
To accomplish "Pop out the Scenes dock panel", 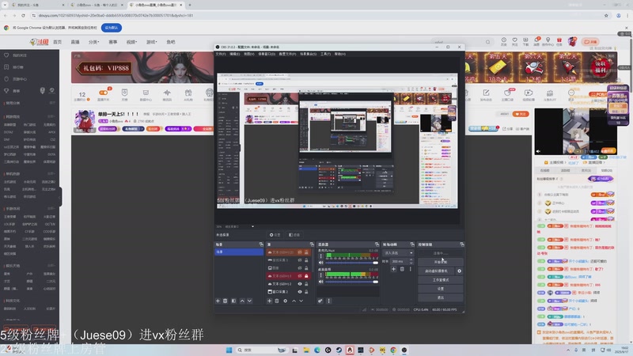I will coord(261,244).
